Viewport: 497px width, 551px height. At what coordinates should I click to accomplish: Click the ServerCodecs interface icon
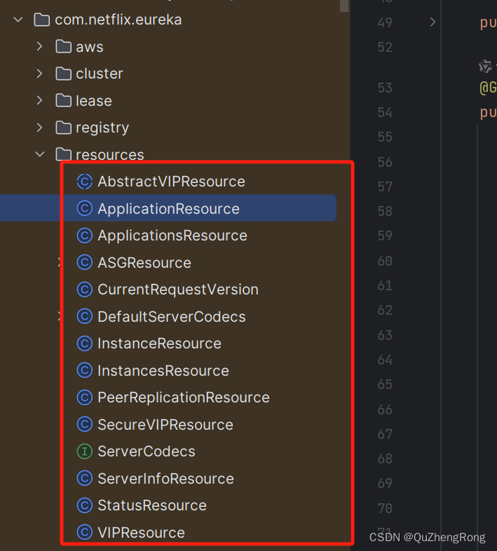click(x=85, y=451)
